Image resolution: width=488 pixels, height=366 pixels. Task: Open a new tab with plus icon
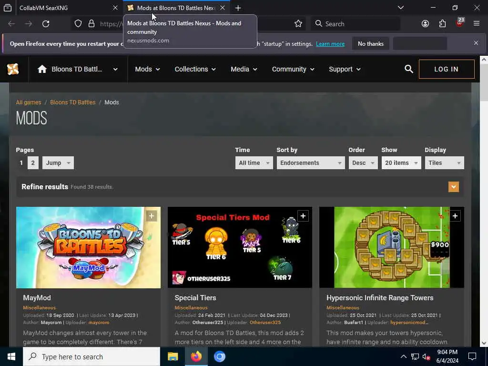click(238, 8)
